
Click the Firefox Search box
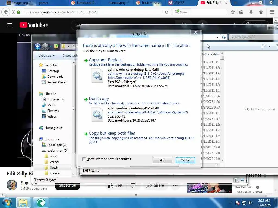[200, 12]
